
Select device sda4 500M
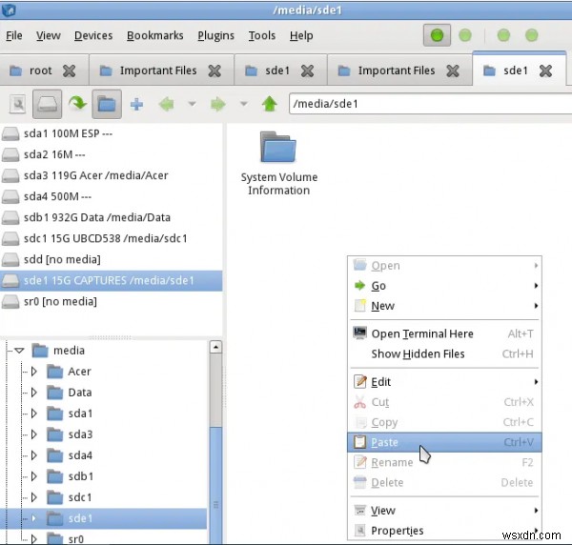coord(111,197)
